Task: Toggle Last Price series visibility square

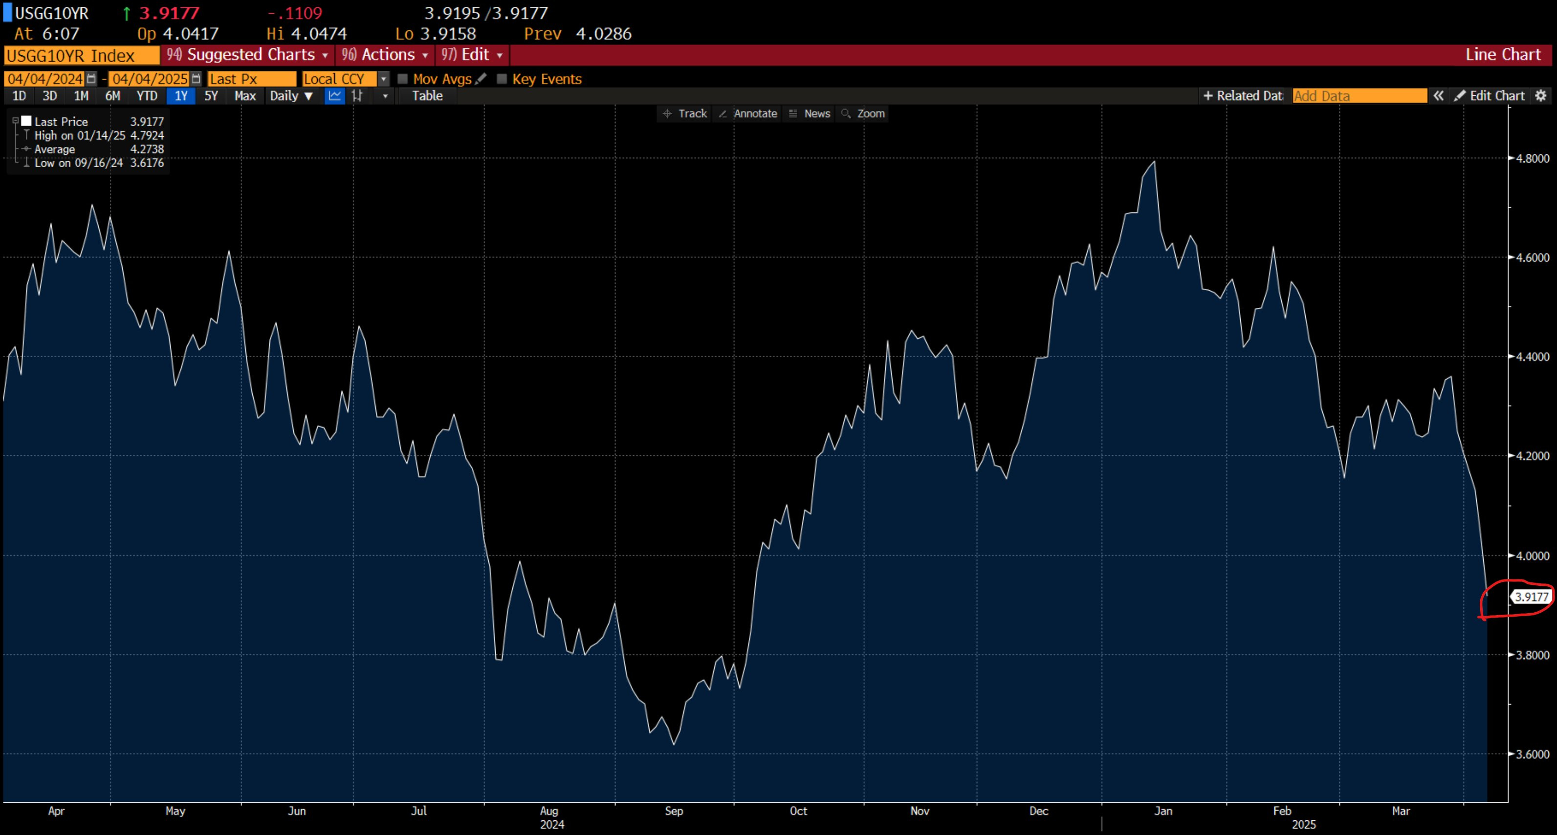Action: click(x=26, y=121)
